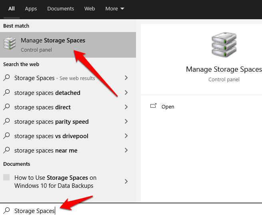Click the search icon beside 'storage spaces near me'
This screenshot has height=217, width=262.
click(x=6, y=151)
